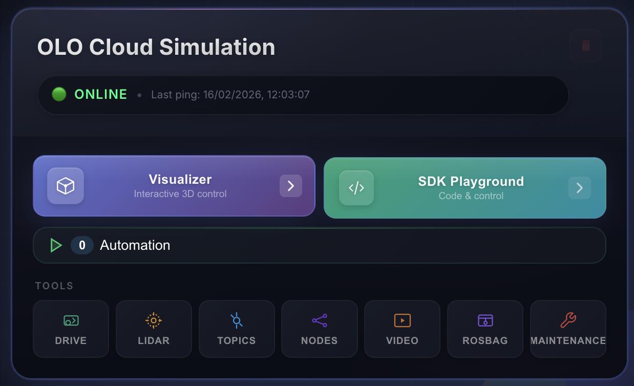The image size is (634, 386).
Task: Expand Visualizer with its chevron arrow
Action: pos(291,186)
